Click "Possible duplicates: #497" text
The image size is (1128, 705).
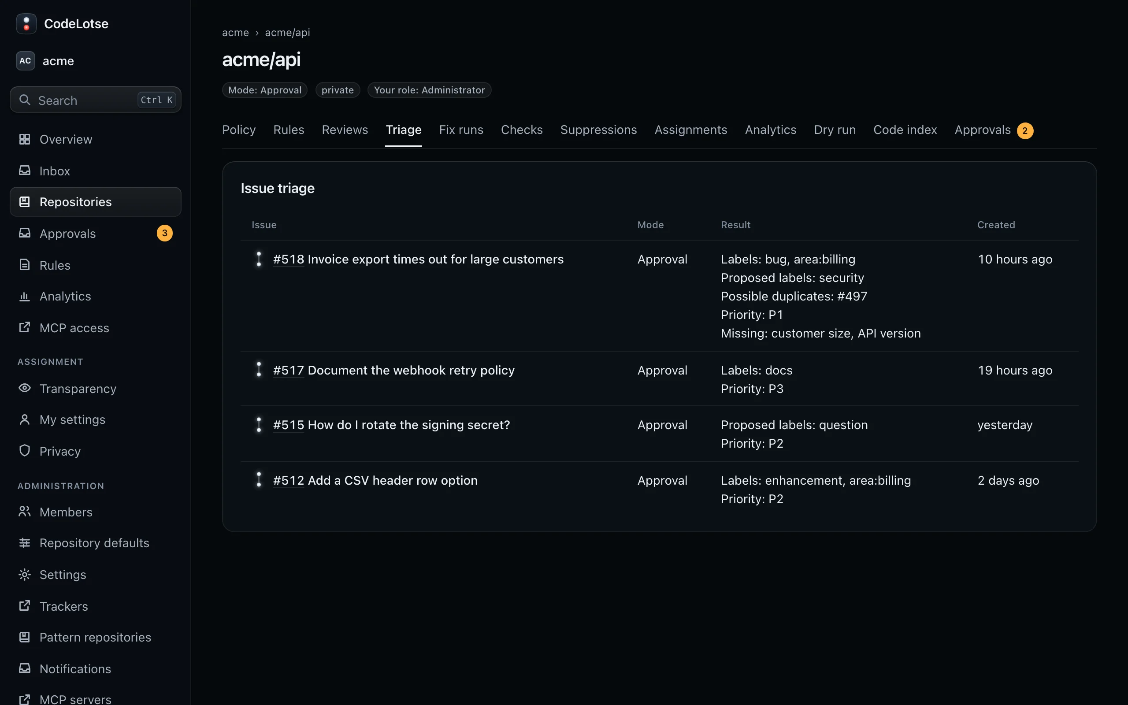point(794,296)
